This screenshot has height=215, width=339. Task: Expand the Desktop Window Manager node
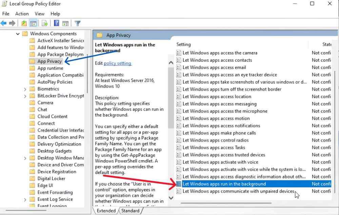(25, 158)
